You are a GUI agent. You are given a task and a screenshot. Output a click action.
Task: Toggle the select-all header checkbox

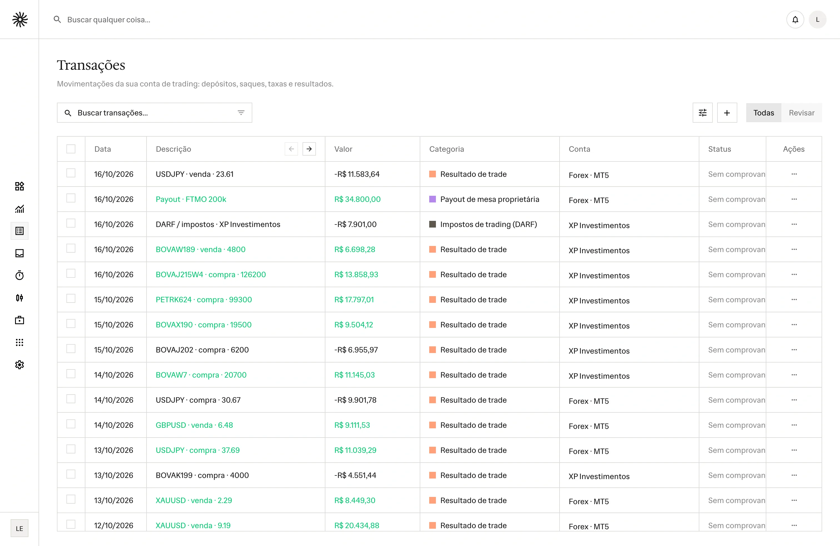point(71,149)
